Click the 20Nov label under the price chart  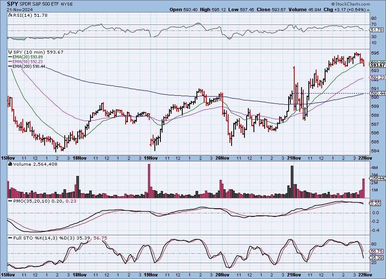(222, 158)
